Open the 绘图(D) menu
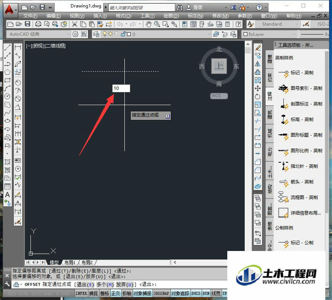Screen dimensions: 332x300 [171, 16]
